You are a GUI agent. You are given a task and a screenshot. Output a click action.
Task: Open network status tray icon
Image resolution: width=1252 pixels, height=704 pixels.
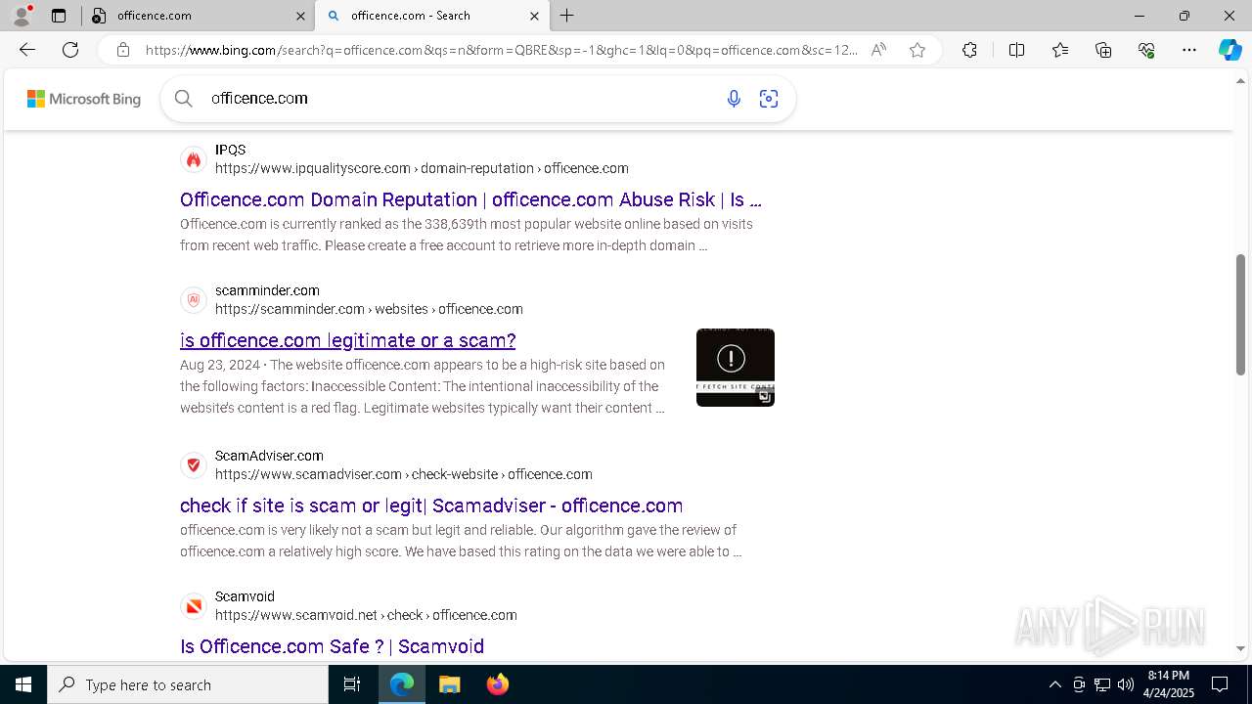pyautogui.click(x=1102, y=684)
